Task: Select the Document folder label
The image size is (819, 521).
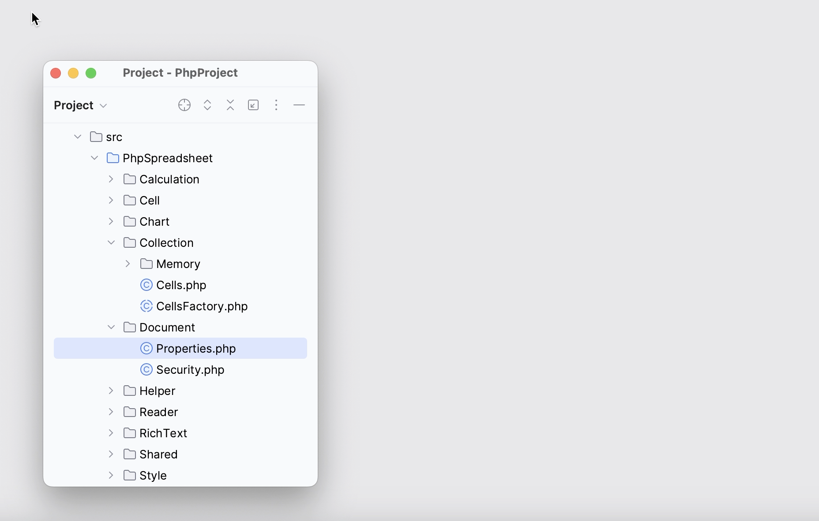Action: point(167,327)
